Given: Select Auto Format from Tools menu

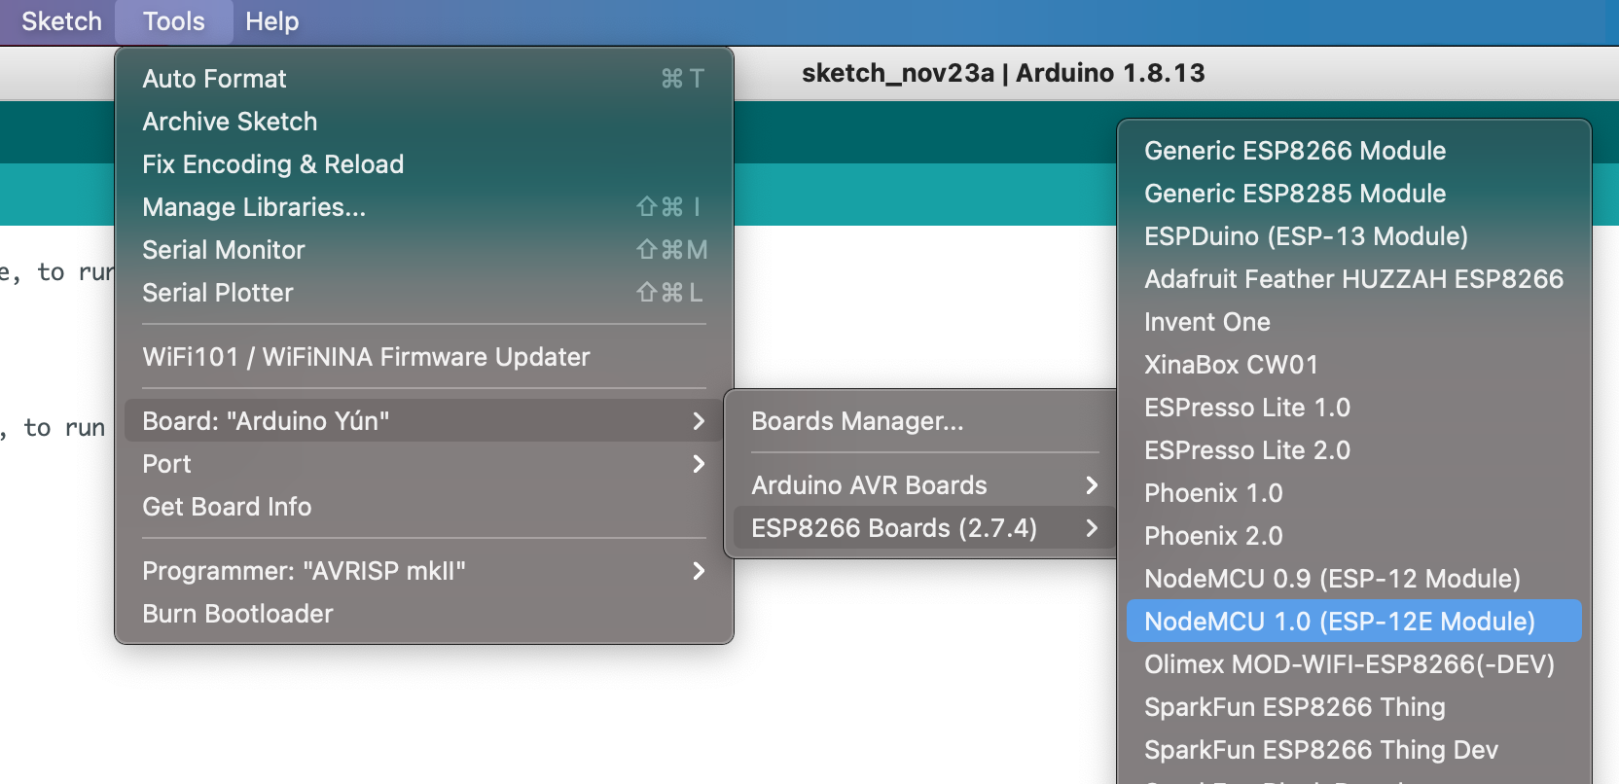Looking at the screenshot, I should click(214, 79).
